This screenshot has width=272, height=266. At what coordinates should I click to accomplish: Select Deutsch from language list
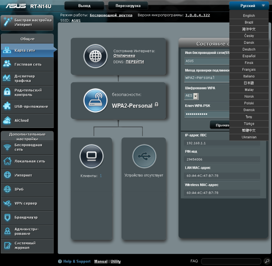249,49
